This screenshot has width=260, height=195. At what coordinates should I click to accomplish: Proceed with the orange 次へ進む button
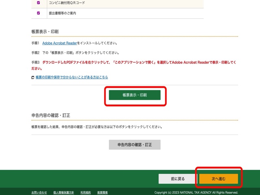(x=218, y=179)
